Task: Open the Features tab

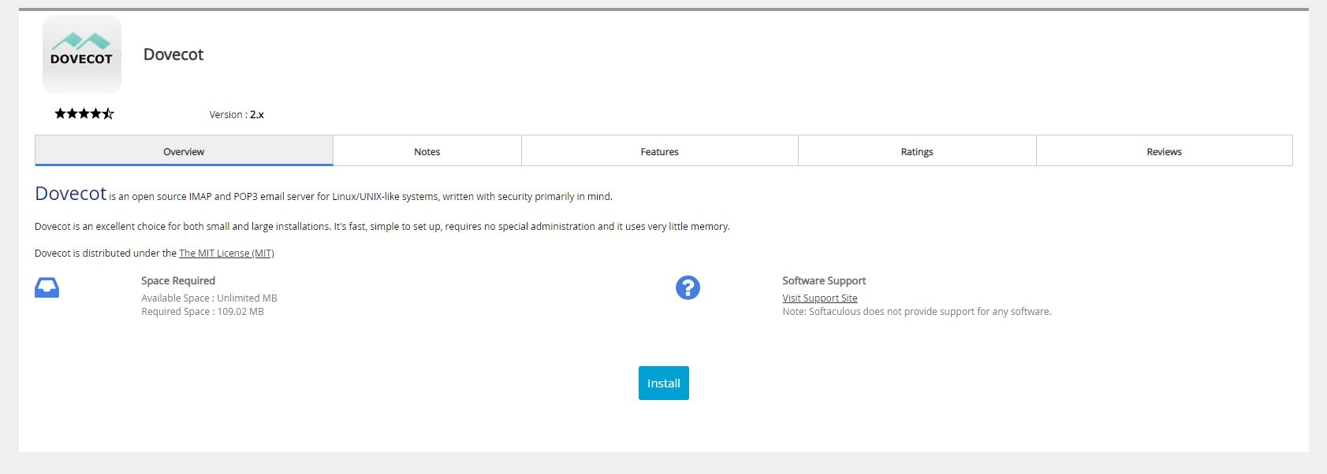Action: coord(660,151)
